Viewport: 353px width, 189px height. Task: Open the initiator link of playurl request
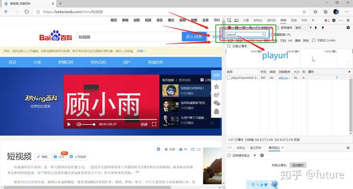284,78
